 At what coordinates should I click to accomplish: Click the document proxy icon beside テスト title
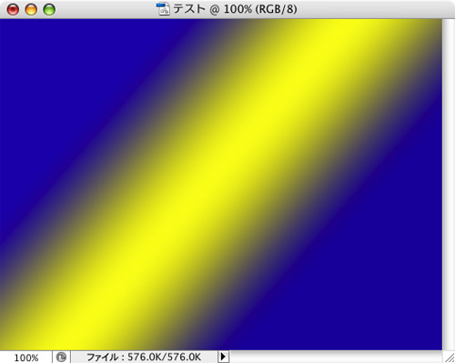[163, 9]
